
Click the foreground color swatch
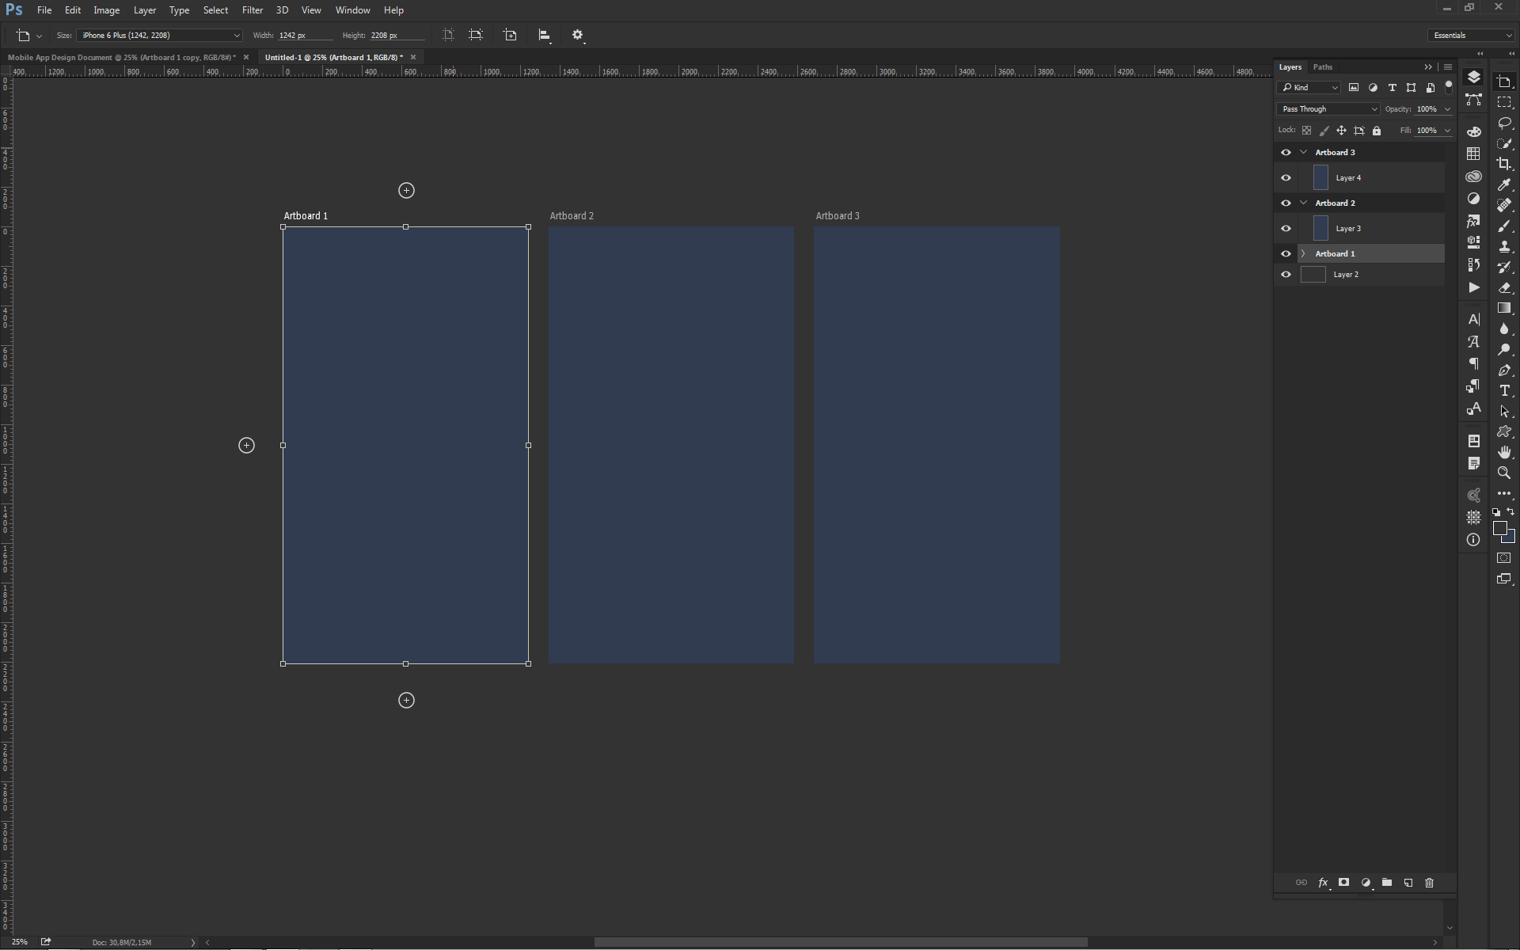click(1500, 529)
